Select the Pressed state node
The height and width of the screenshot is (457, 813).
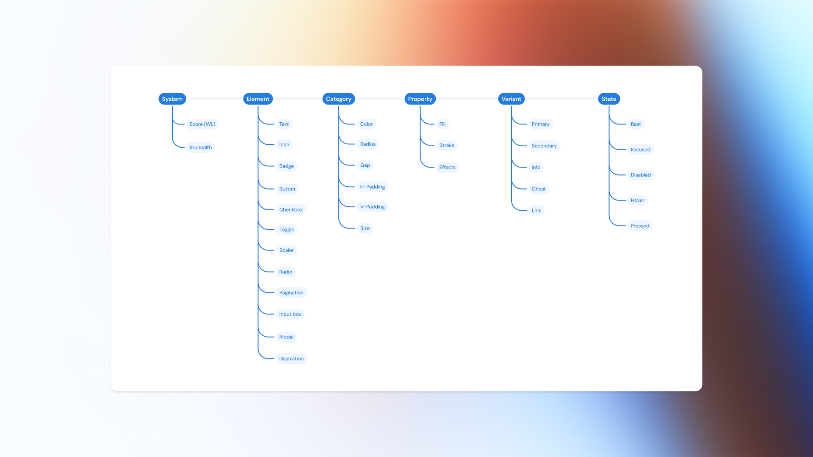(x=639, y=226)
